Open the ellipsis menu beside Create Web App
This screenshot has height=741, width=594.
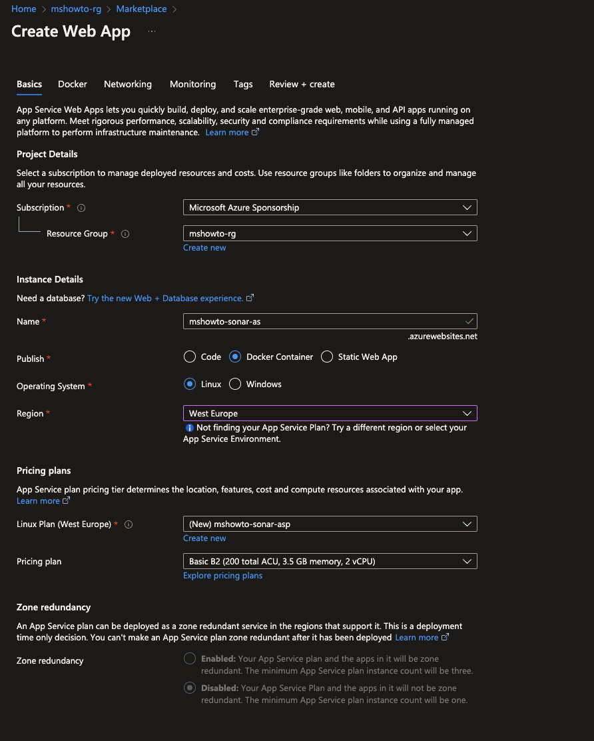click(x=152, y=31)
